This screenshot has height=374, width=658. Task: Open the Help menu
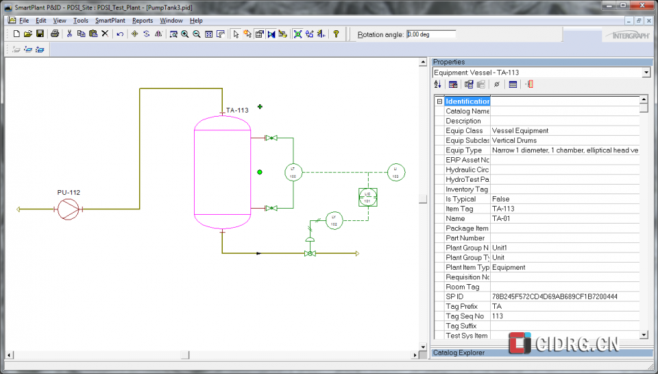tap(196, 20)
